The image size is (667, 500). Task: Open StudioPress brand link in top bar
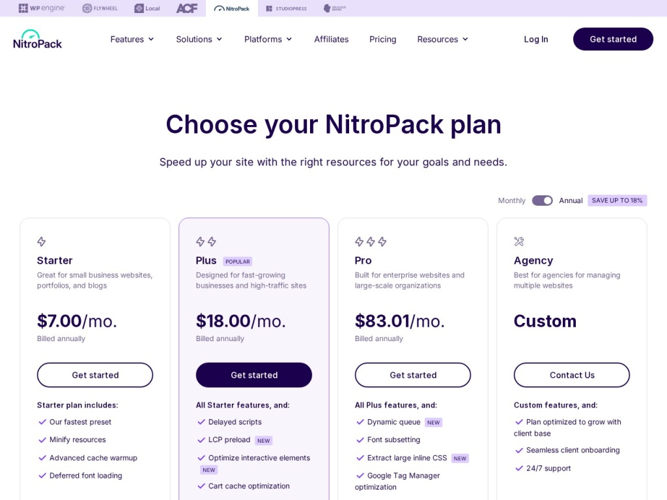click(286, 8)
